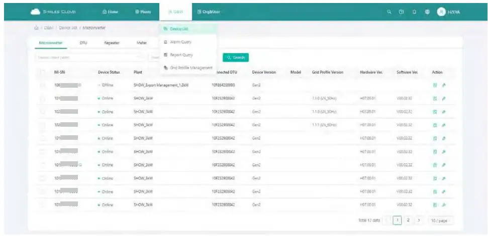488x236 pixels.
Task: Tick checkbox for 101 row with 1.1.0 profile
Action: (x=42, y=98)
